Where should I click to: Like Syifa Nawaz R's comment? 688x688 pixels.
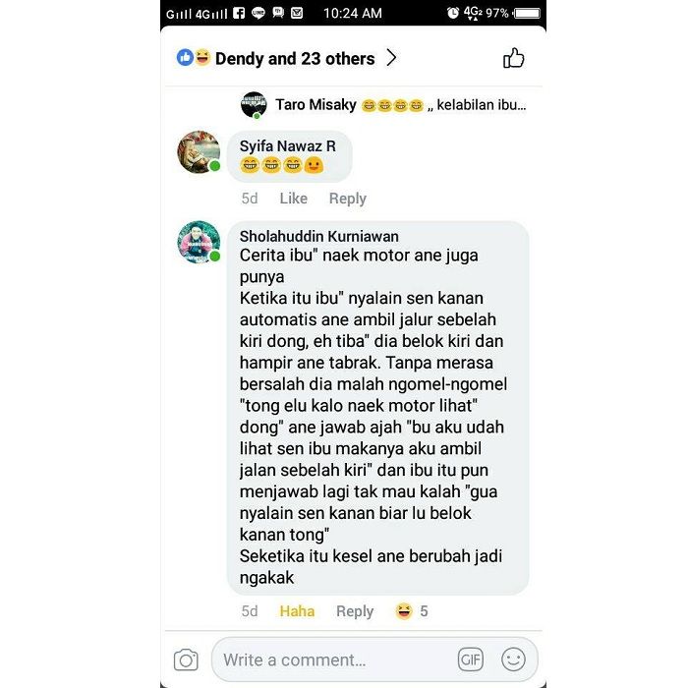pos(294,199)
